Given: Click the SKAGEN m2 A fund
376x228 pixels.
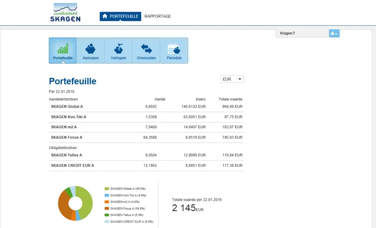Looking at the screenshot, I should pos(64,127).
